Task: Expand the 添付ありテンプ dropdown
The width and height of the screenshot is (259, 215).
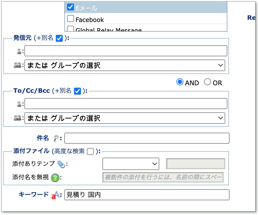Action: pos(131,164)
